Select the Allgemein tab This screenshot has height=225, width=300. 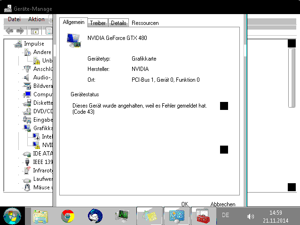(x=73, y=22)
